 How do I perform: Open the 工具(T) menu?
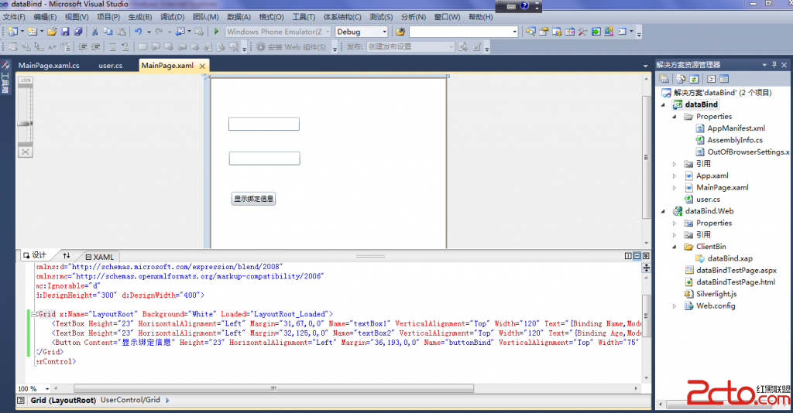pos(304,17)
